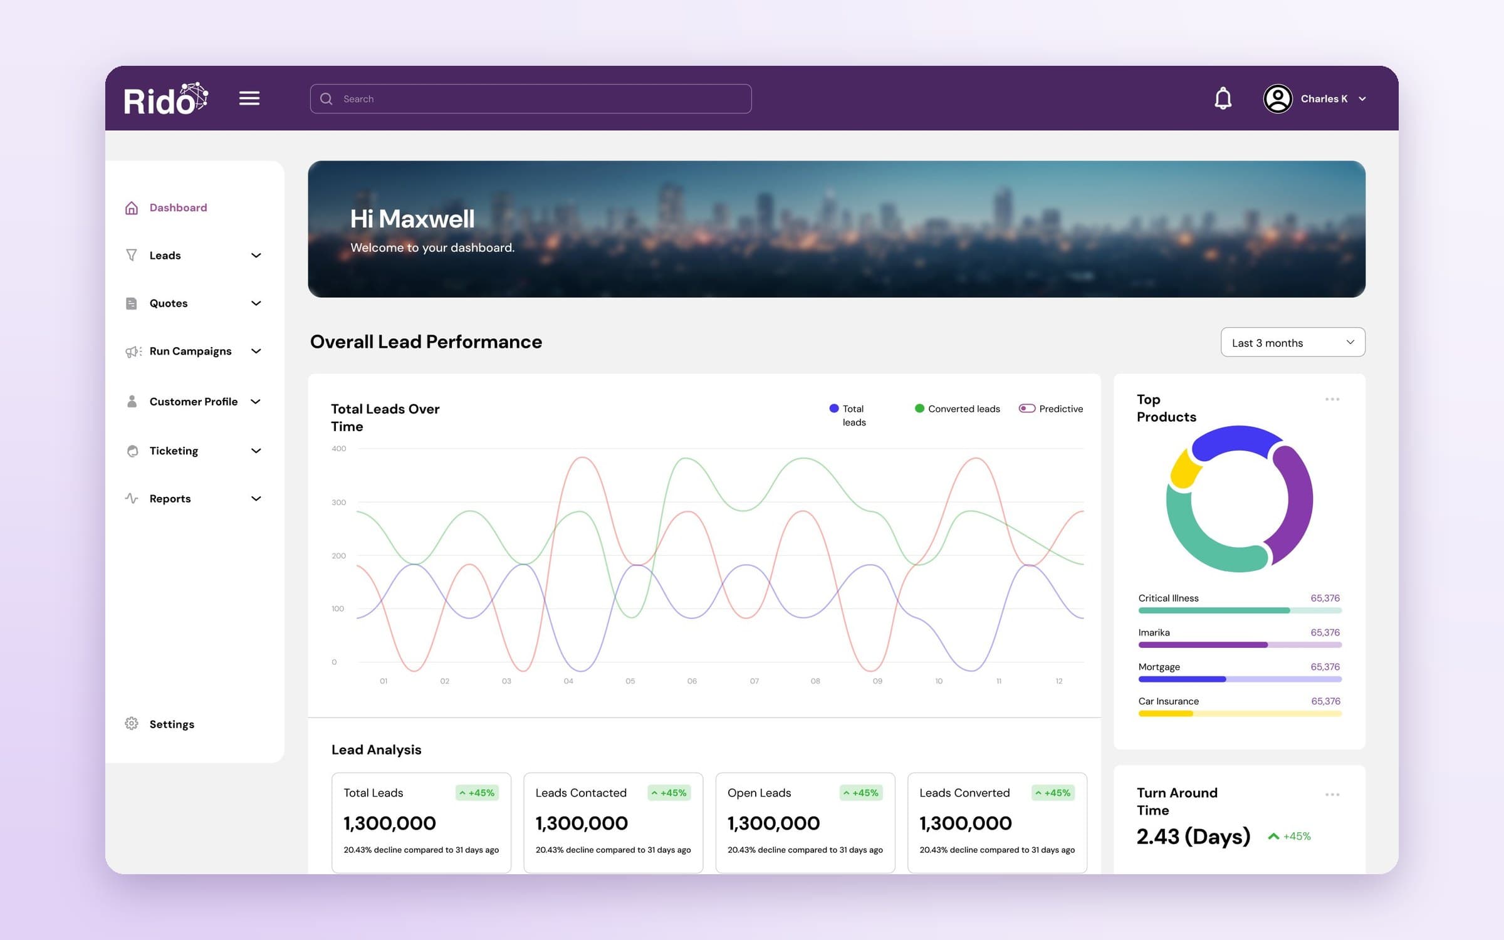Viewport: 1504px width, 940px height.
Task: Click the Reports pulse icon
Action: 132,498
